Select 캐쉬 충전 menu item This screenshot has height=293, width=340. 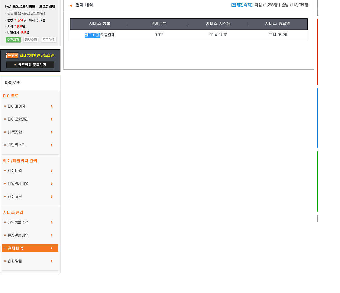15,197
